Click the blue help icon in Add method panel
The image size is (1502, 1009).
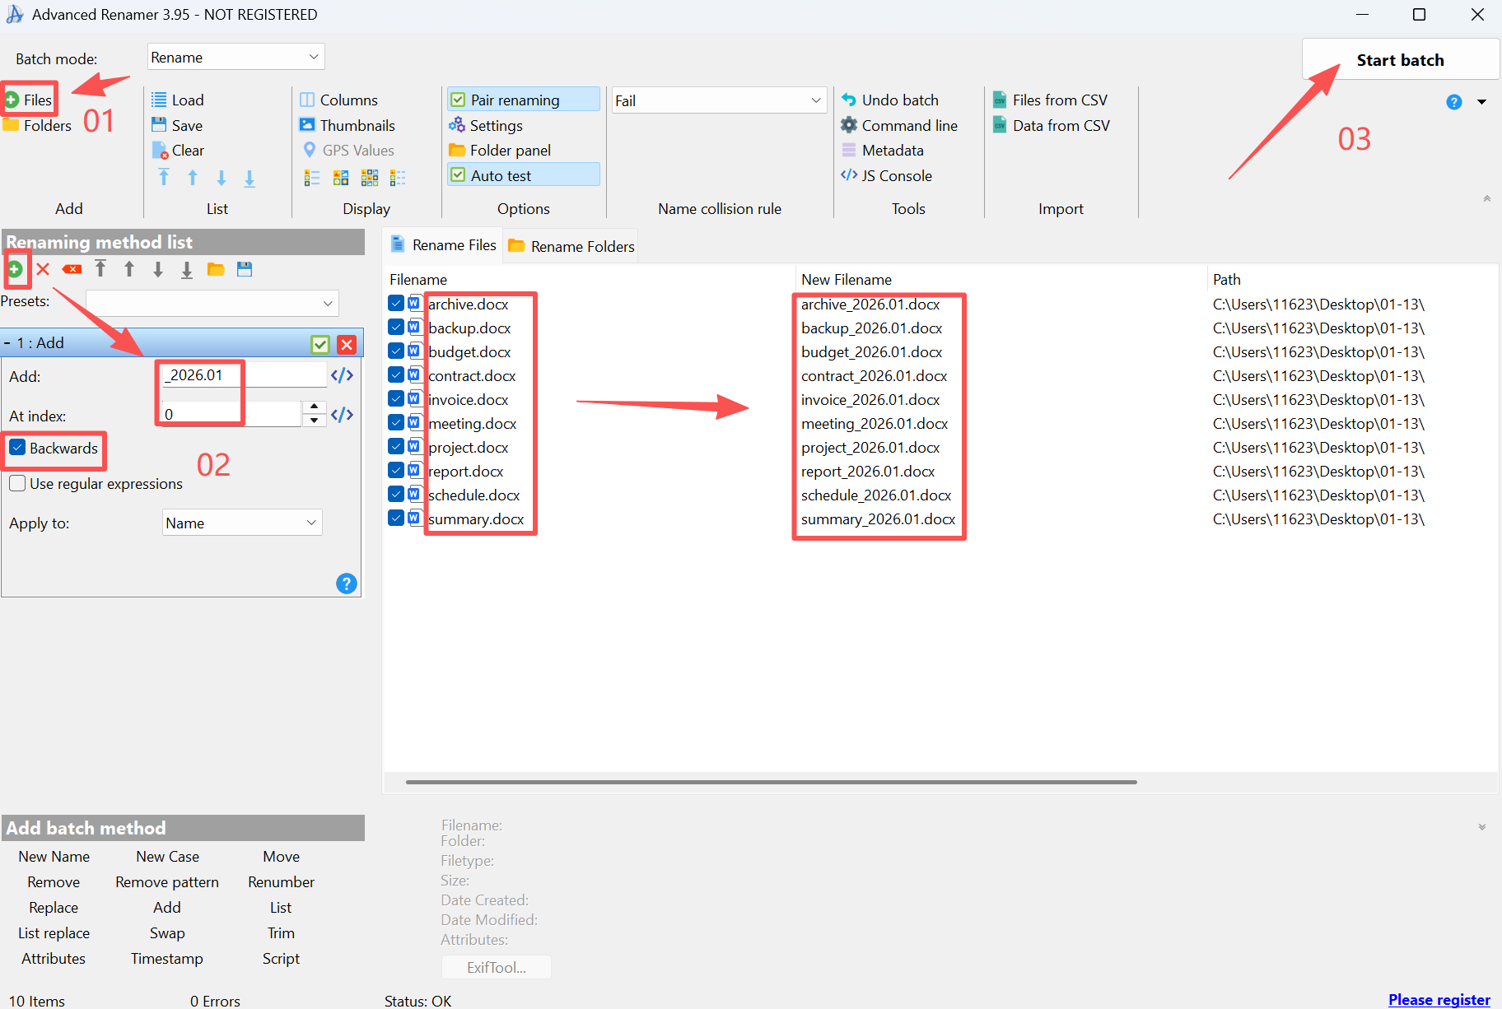(347, 584)
